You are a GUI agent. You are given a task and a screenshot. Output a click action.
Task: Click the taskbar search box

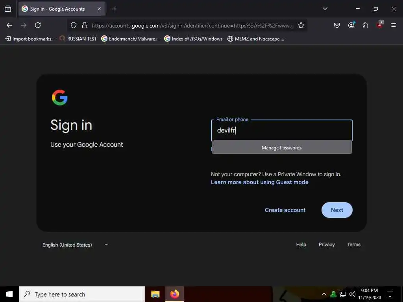(82, 294)
